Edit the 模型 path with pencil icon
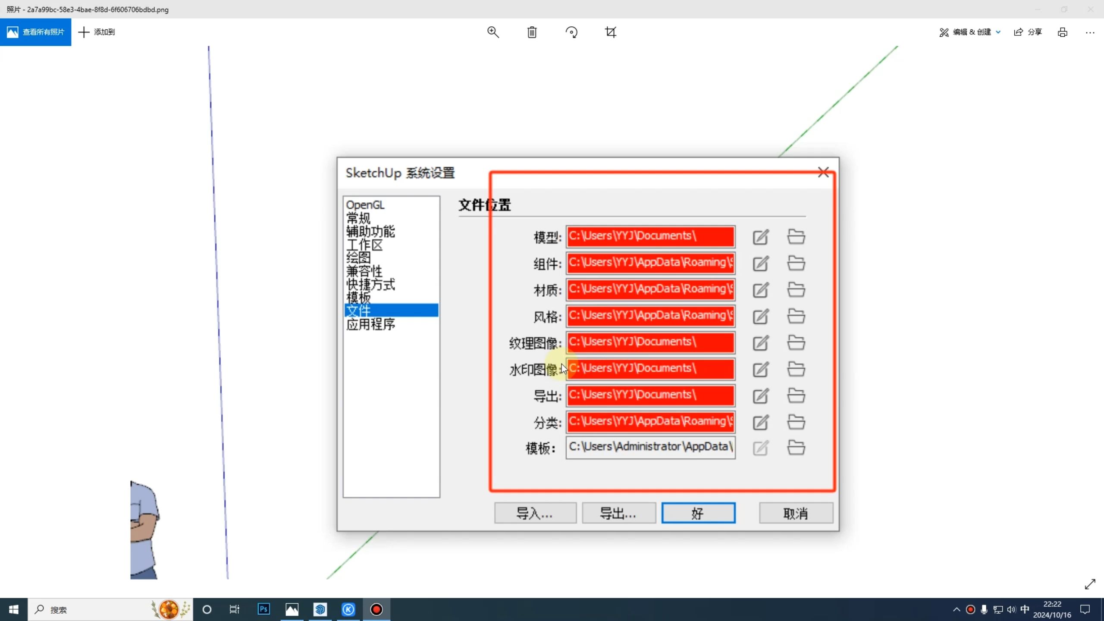The height and width of the screenshot is (621, 1104). (x=760, y=237)
